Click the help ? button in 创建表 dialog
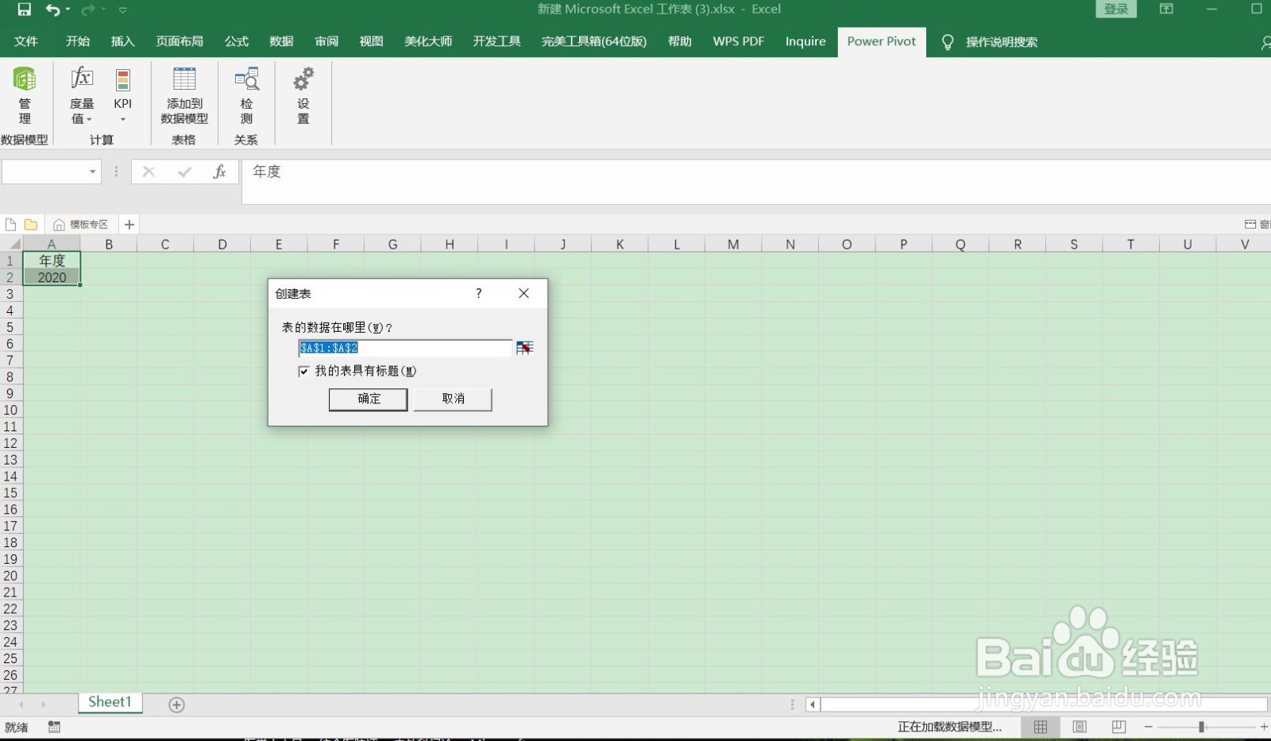The height and width of the screenshot is (741, 1271). coord(478,293)
